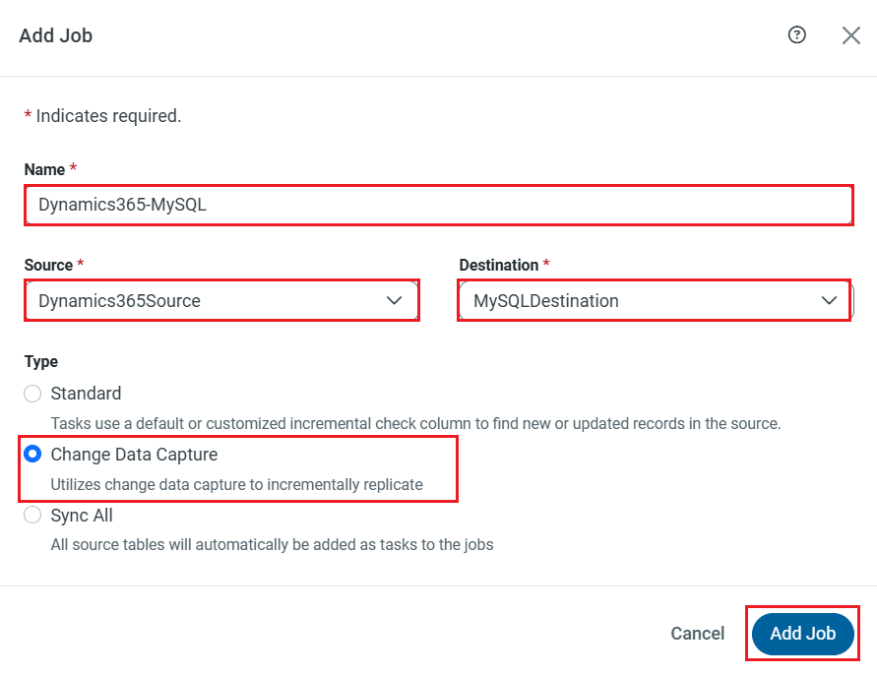The height and width of the screenshot is (676, 877).
Task: Select the Sync All radio button
Action: 32,516
